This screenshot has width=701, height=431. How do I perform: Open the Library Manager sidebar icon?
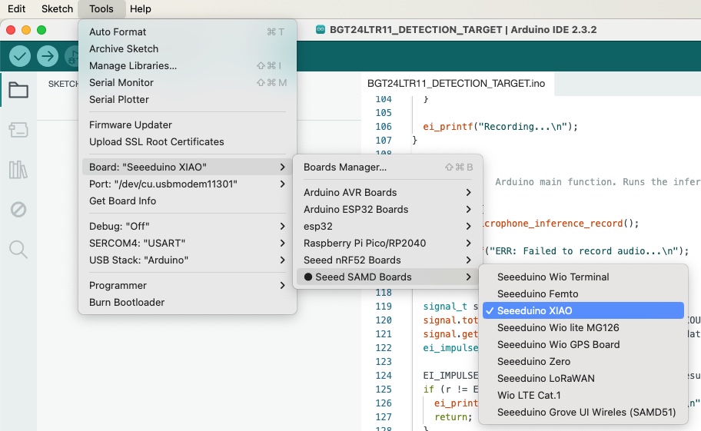(18, 170)
